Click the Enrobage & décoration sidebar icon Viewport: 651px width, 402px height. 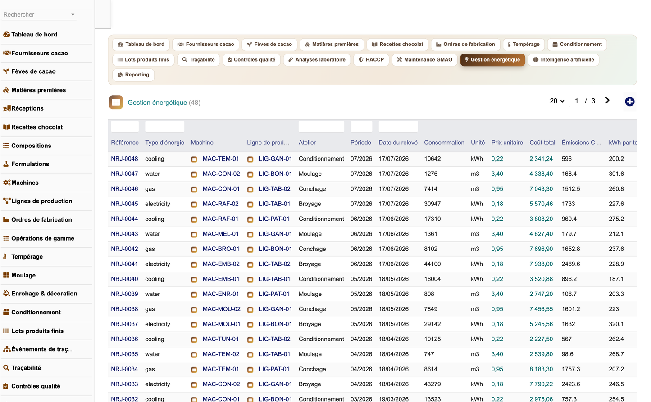(6, 294)
